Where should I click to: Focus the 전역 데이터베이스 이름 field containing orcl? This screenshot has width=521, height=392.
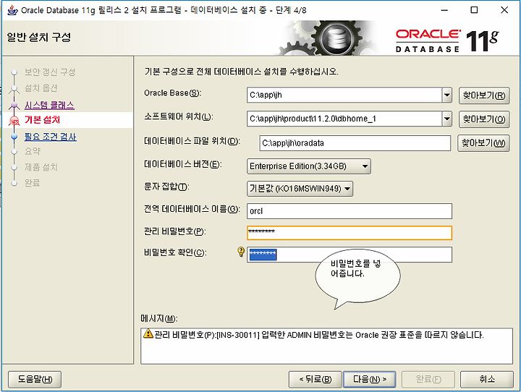pyautogui.click(x=350, y=211)
